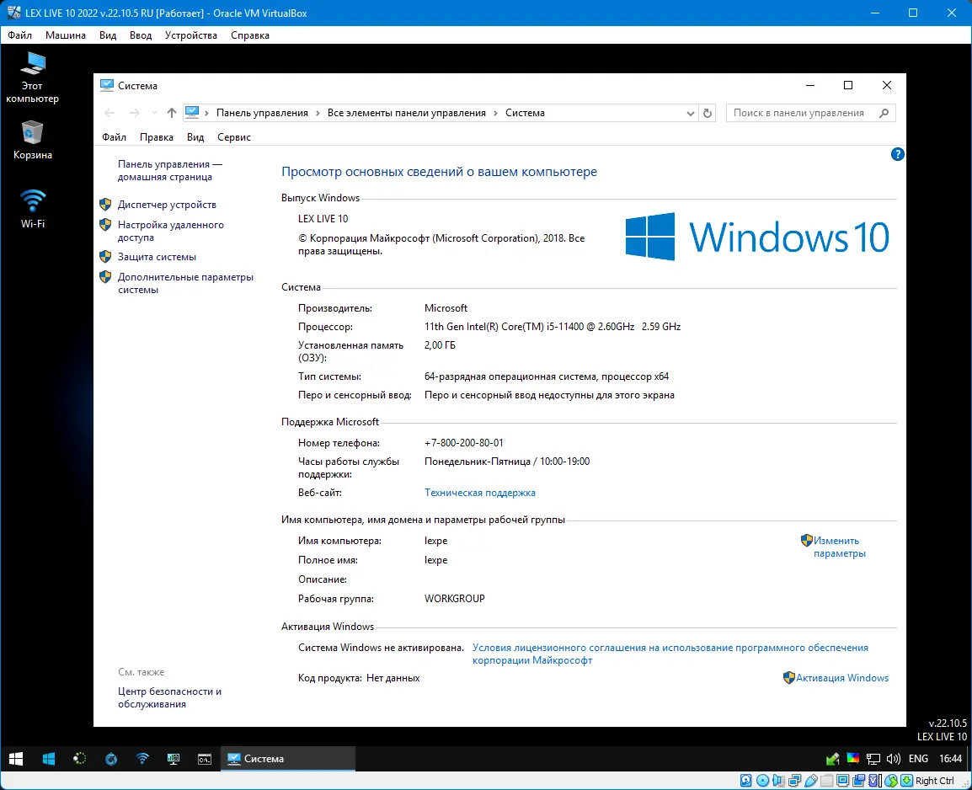Click the ENG language indicator
972x790 pixels.
pyautogui.click(x=918, y=758)
